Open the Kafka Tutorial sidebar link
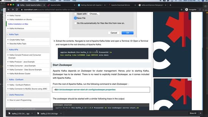The image size is (208, 117). click(x=15, y=16)
